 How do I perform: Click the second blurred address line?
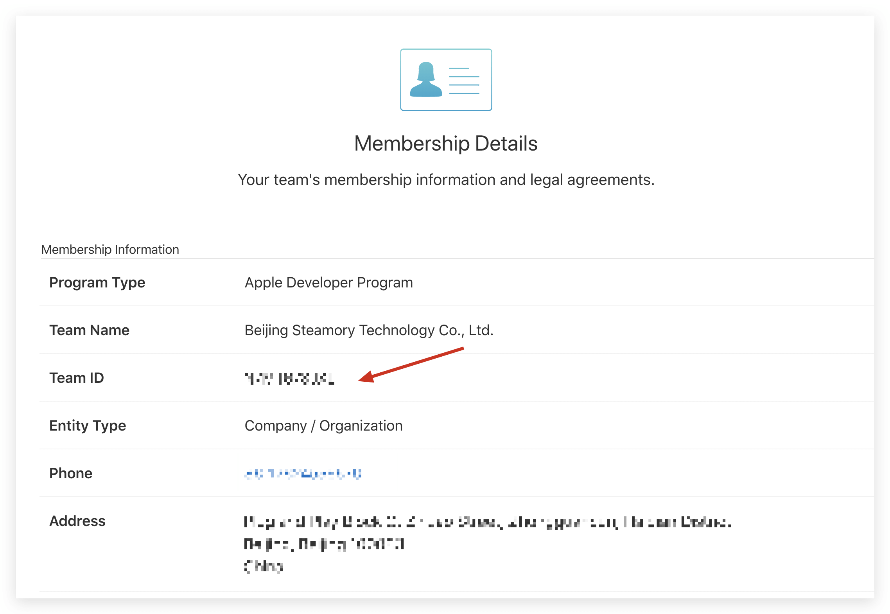[x=324, y=544]
